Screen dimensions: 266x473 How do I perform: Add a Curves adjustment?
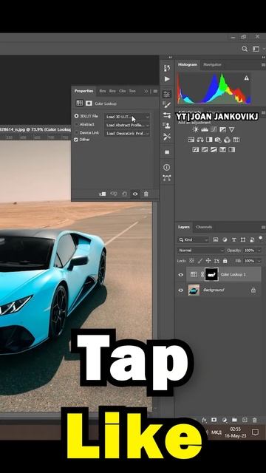214,129
